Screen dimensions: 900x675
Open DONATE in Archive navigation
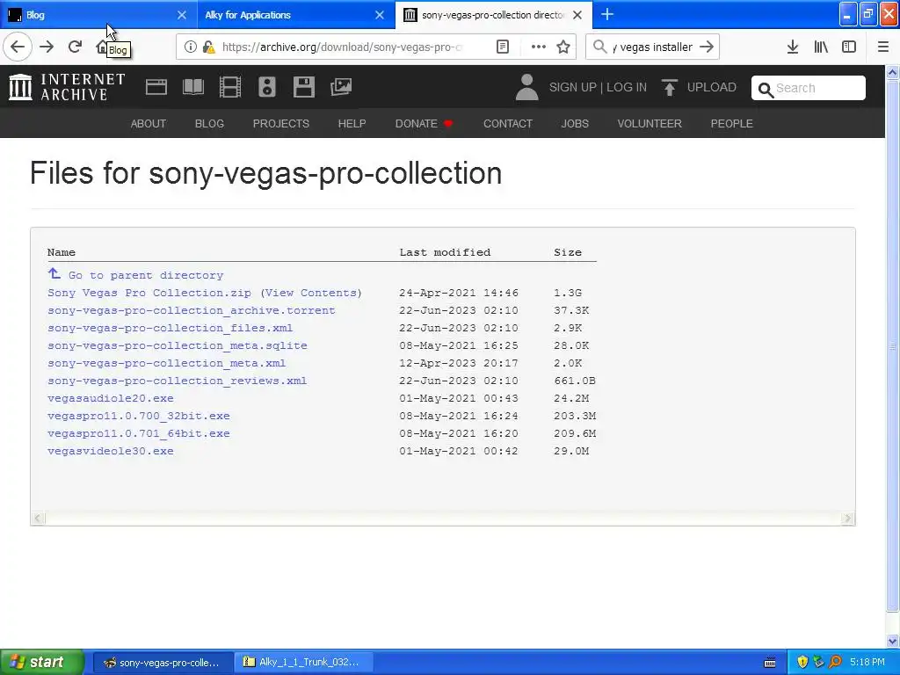pyautogui.click(x=424, y=123)
